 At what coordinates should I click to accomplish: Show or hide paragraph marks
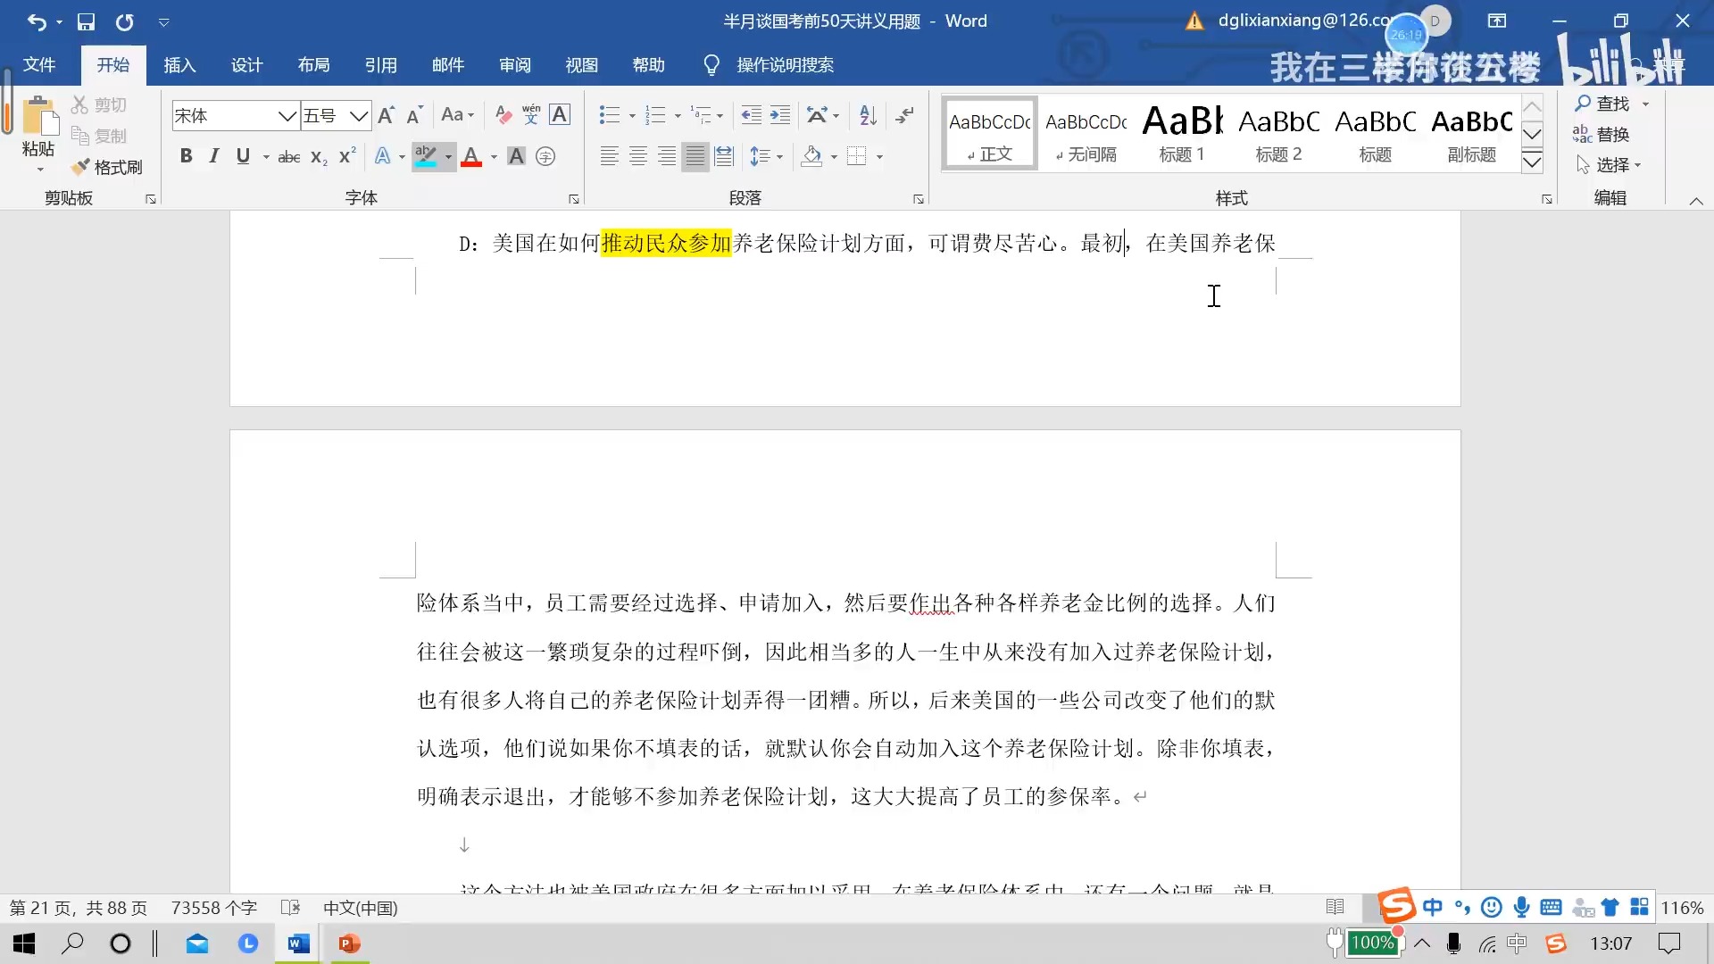[905, 114]
